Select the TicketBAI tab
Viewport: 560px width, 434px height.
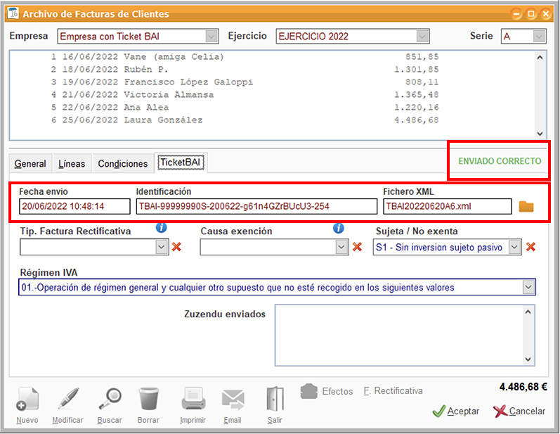(181, 162)
